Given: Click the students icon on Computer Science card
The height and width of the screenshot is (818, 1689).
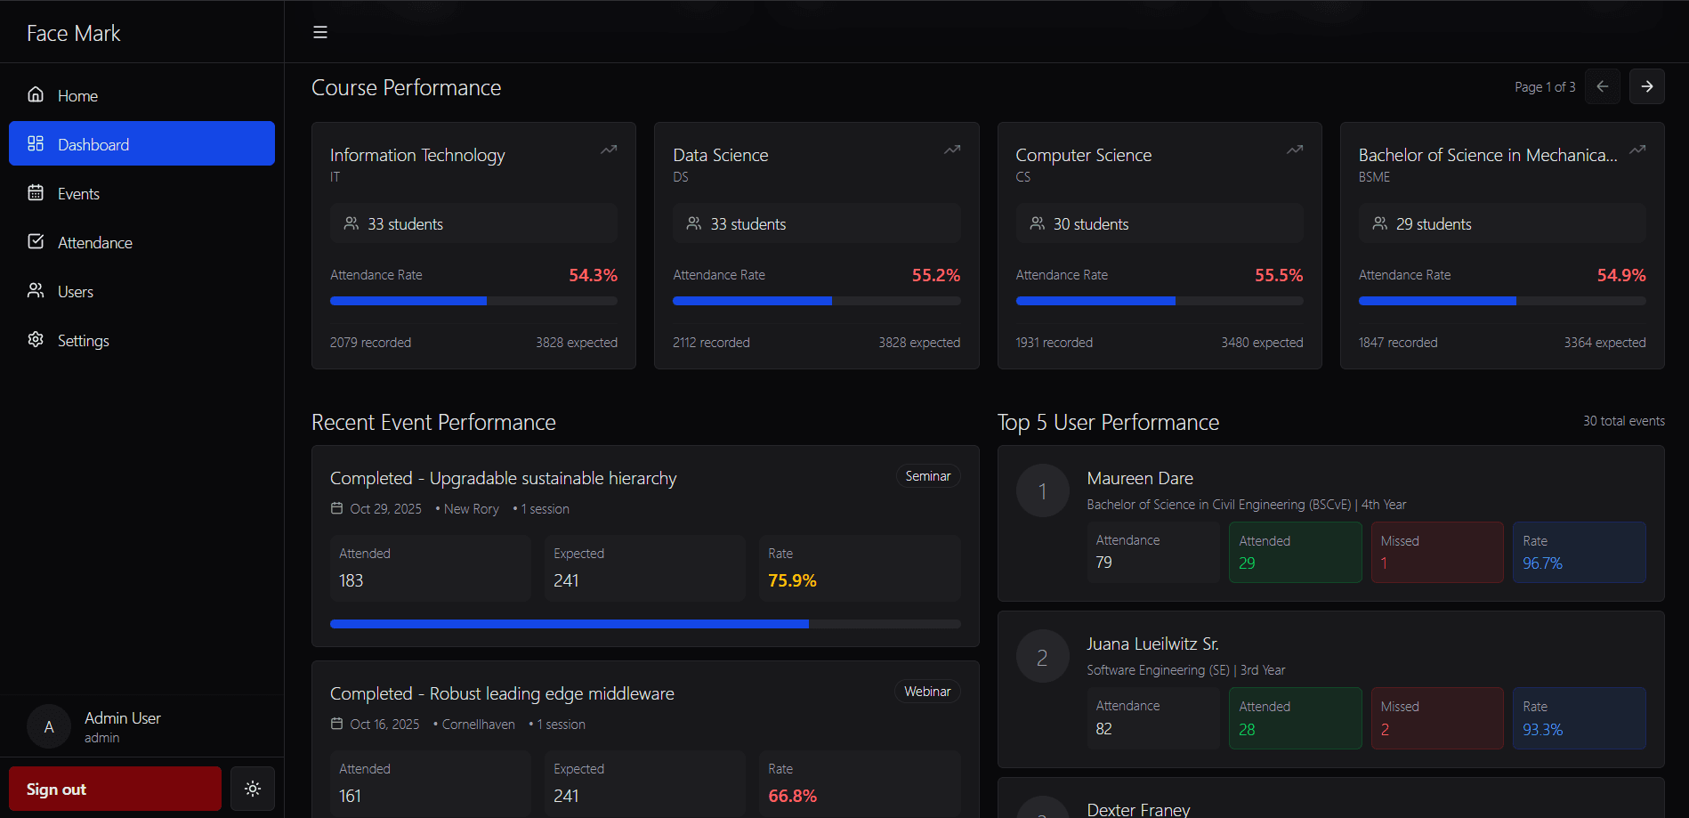Looking at the screenshot, I should [1036, 223].
